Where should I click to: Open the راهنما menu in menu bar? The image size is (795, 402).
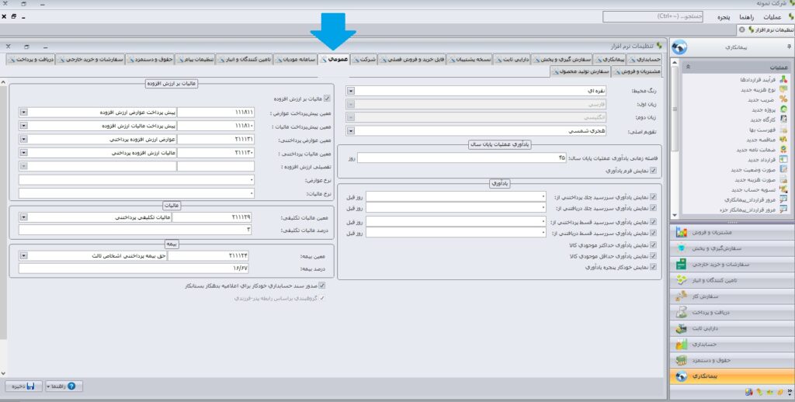pyautogui.click(x=748, y=17)
